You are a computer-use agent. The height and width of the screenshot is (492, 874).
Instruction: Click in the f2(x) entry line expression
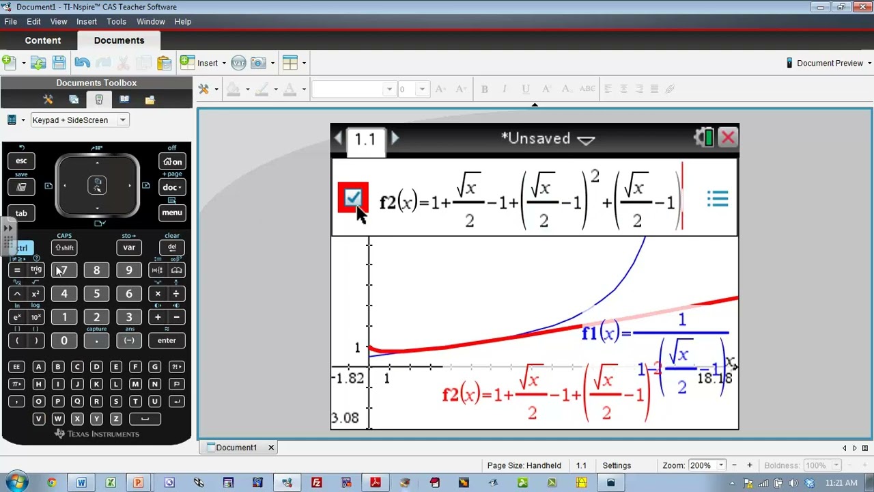(530, 199)
